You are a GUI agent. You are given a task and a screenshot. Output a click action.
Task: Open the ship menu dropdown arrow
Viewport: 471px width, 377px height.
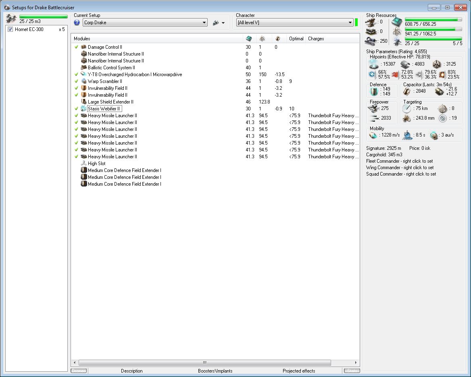223,23
